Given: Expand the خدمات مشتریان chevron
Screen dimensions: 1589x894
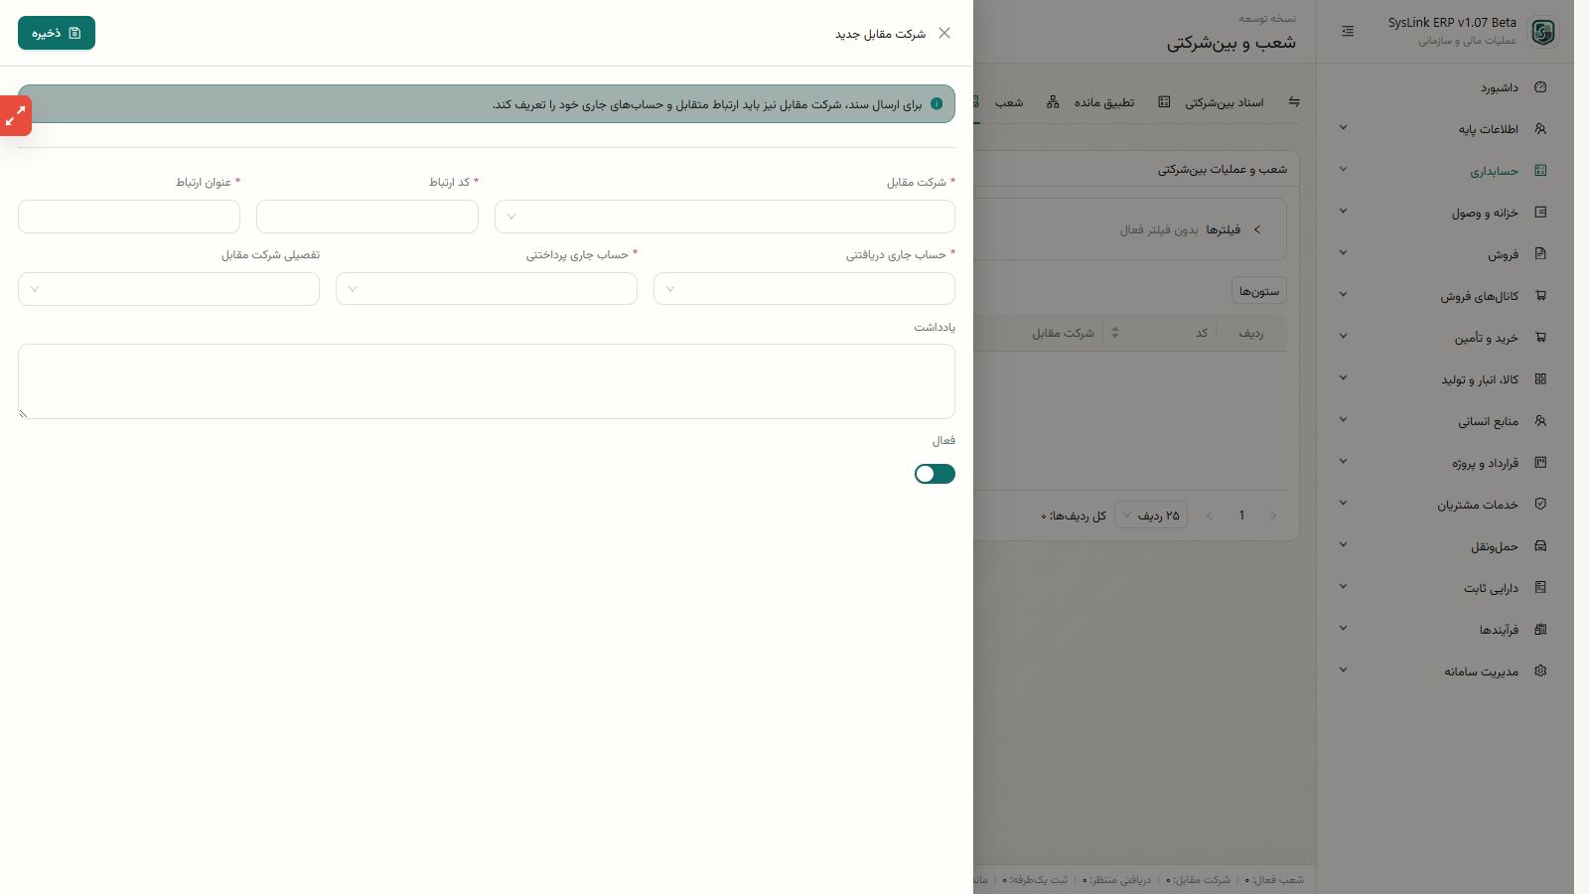Looking at the screenshot, I should pos(1343,503).
